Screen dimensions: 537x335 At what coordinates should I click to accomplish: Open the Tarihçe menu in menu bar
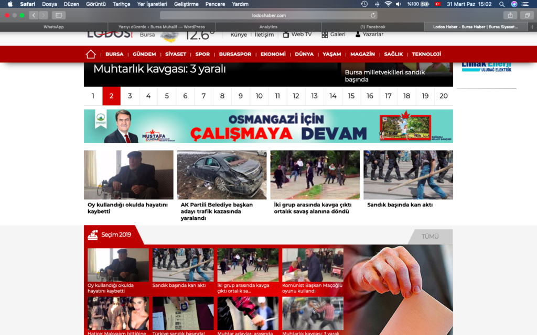(x=122, y=4)
